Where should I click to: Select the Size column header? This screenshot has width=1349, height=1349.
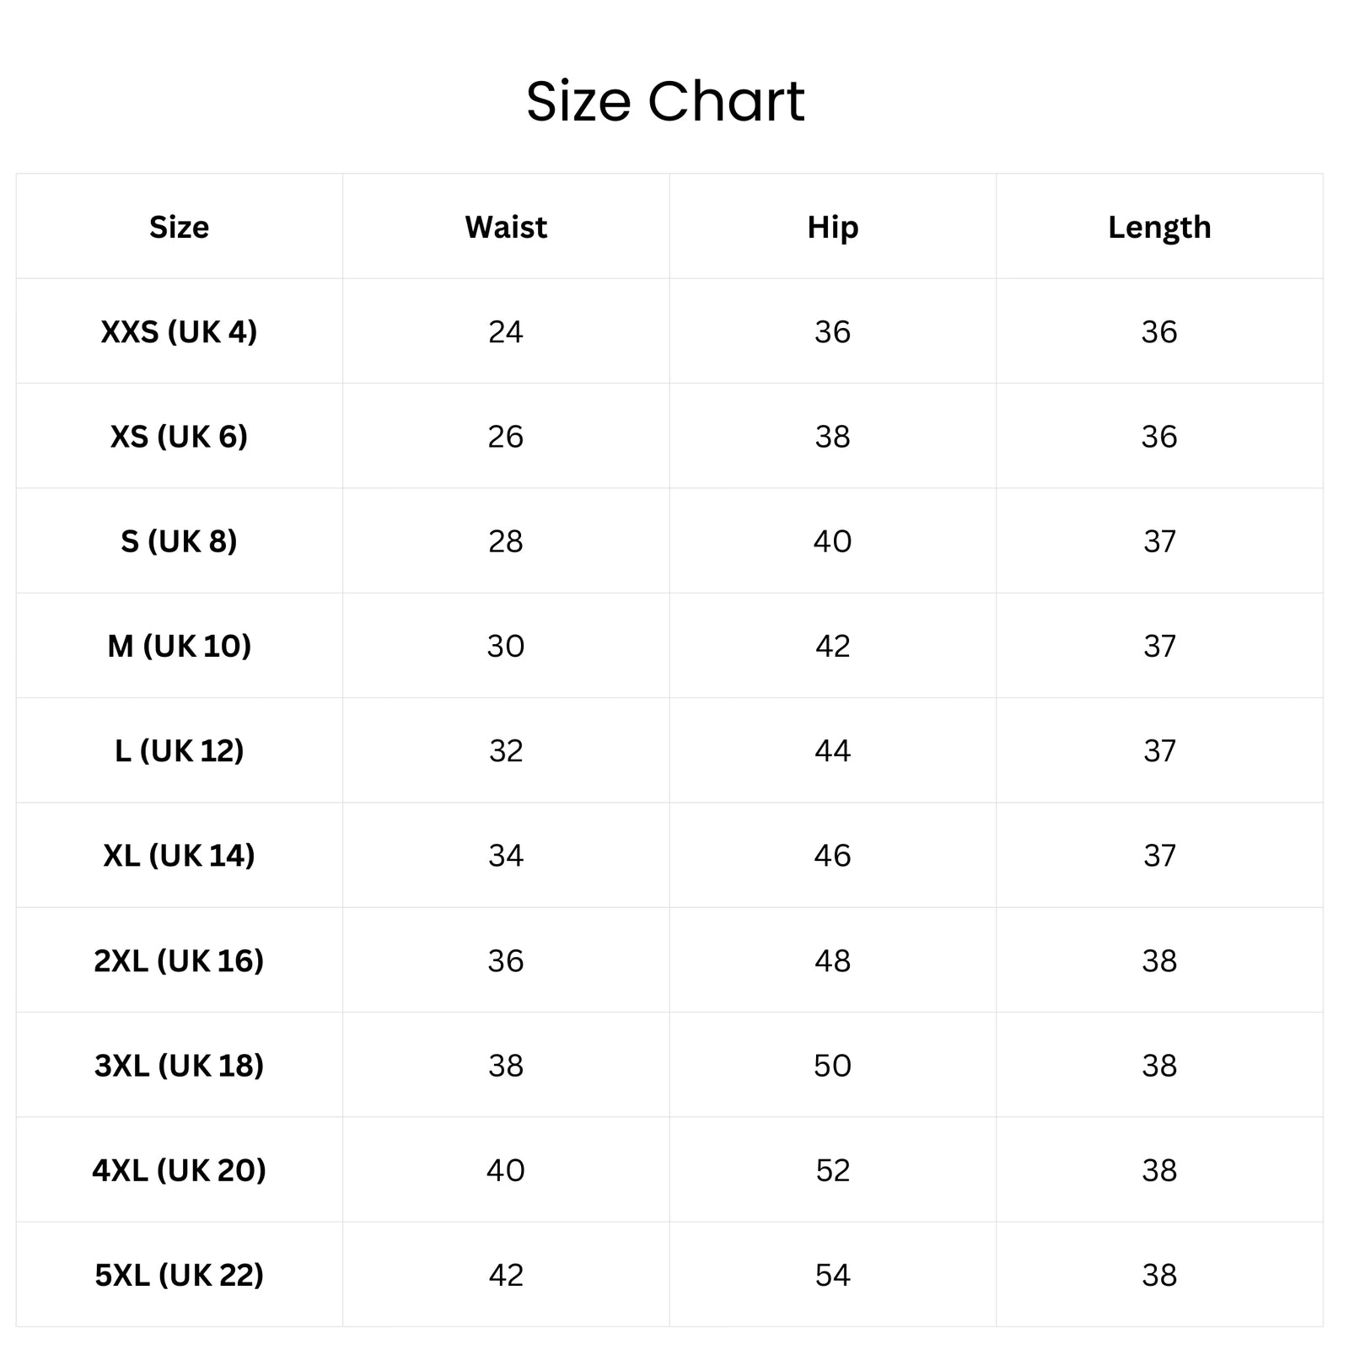(x=179, y=227)
